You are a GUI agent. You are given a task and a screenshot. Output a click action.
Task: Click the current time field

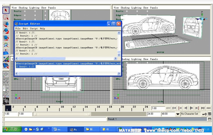(158, 108)
